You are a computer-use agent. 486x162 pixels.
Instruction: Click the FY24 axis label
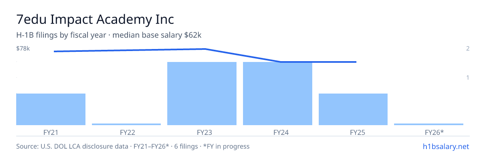(x=277, y=132)
